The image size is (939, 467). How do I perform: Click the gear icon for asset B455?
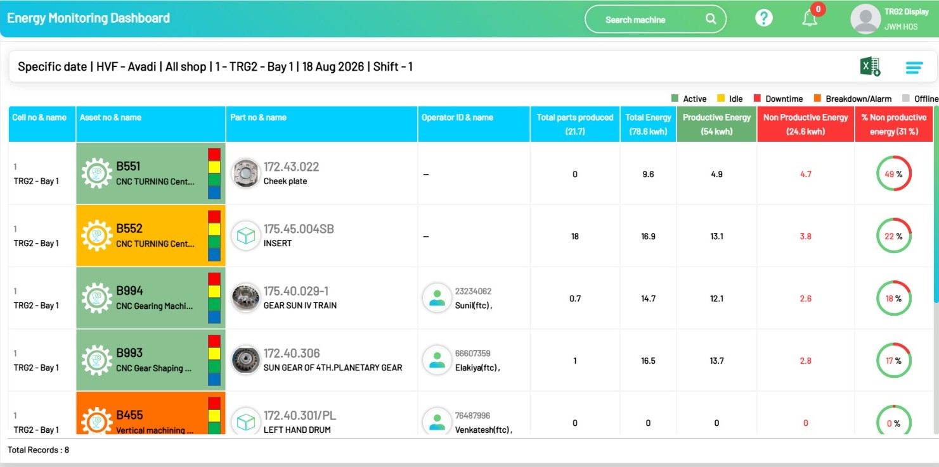(x=96, y=420)
